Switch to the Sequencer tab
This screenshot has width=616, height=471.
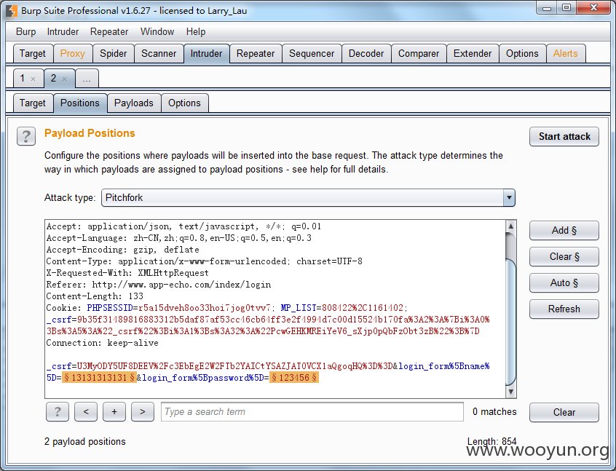(312, 53)
